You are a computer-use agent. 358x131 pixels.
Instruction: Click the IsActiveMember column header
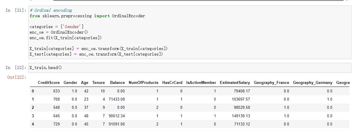pyautogui.click(x=201, y=83)
